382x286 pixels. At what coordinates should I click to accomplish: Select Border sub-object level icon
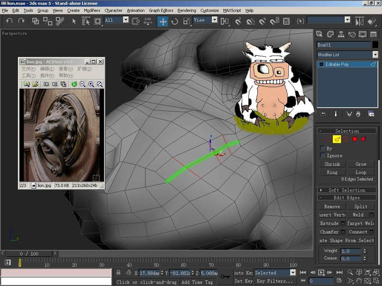(x=345, y=139)
